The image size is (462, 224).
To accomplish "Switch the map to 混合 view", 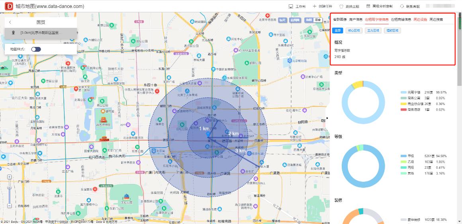I will [318, 19].
